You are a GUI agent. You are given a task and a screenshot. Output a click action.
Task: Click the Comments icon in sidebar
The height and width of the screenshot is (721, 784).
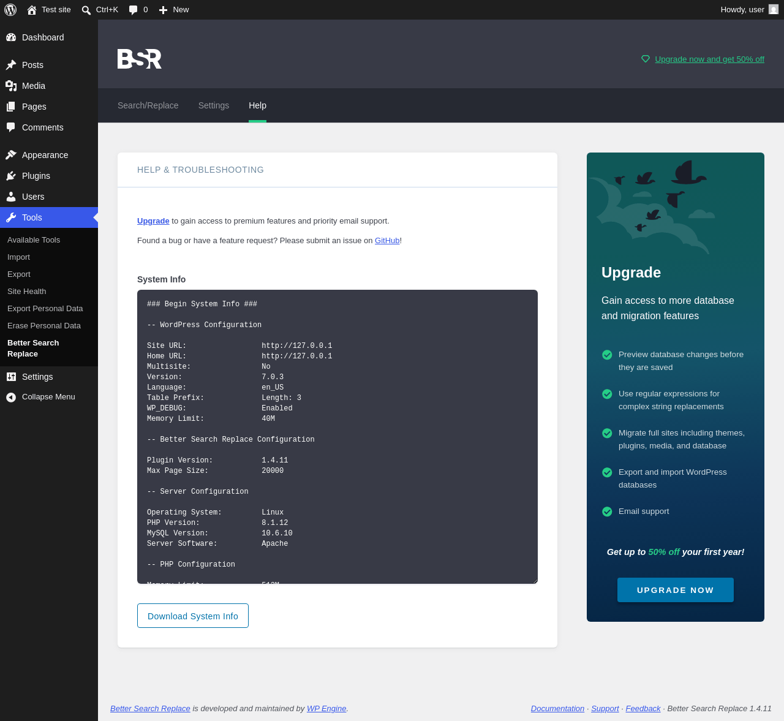(x=11, y=127)
